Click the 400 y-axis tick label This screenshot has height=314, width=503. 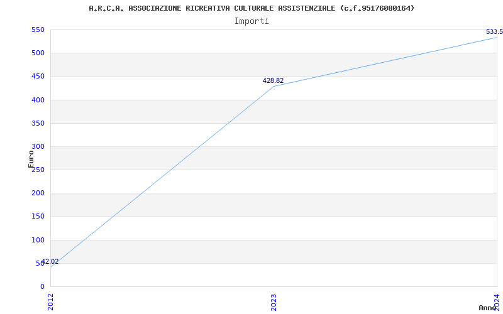[x=38, y=100]
